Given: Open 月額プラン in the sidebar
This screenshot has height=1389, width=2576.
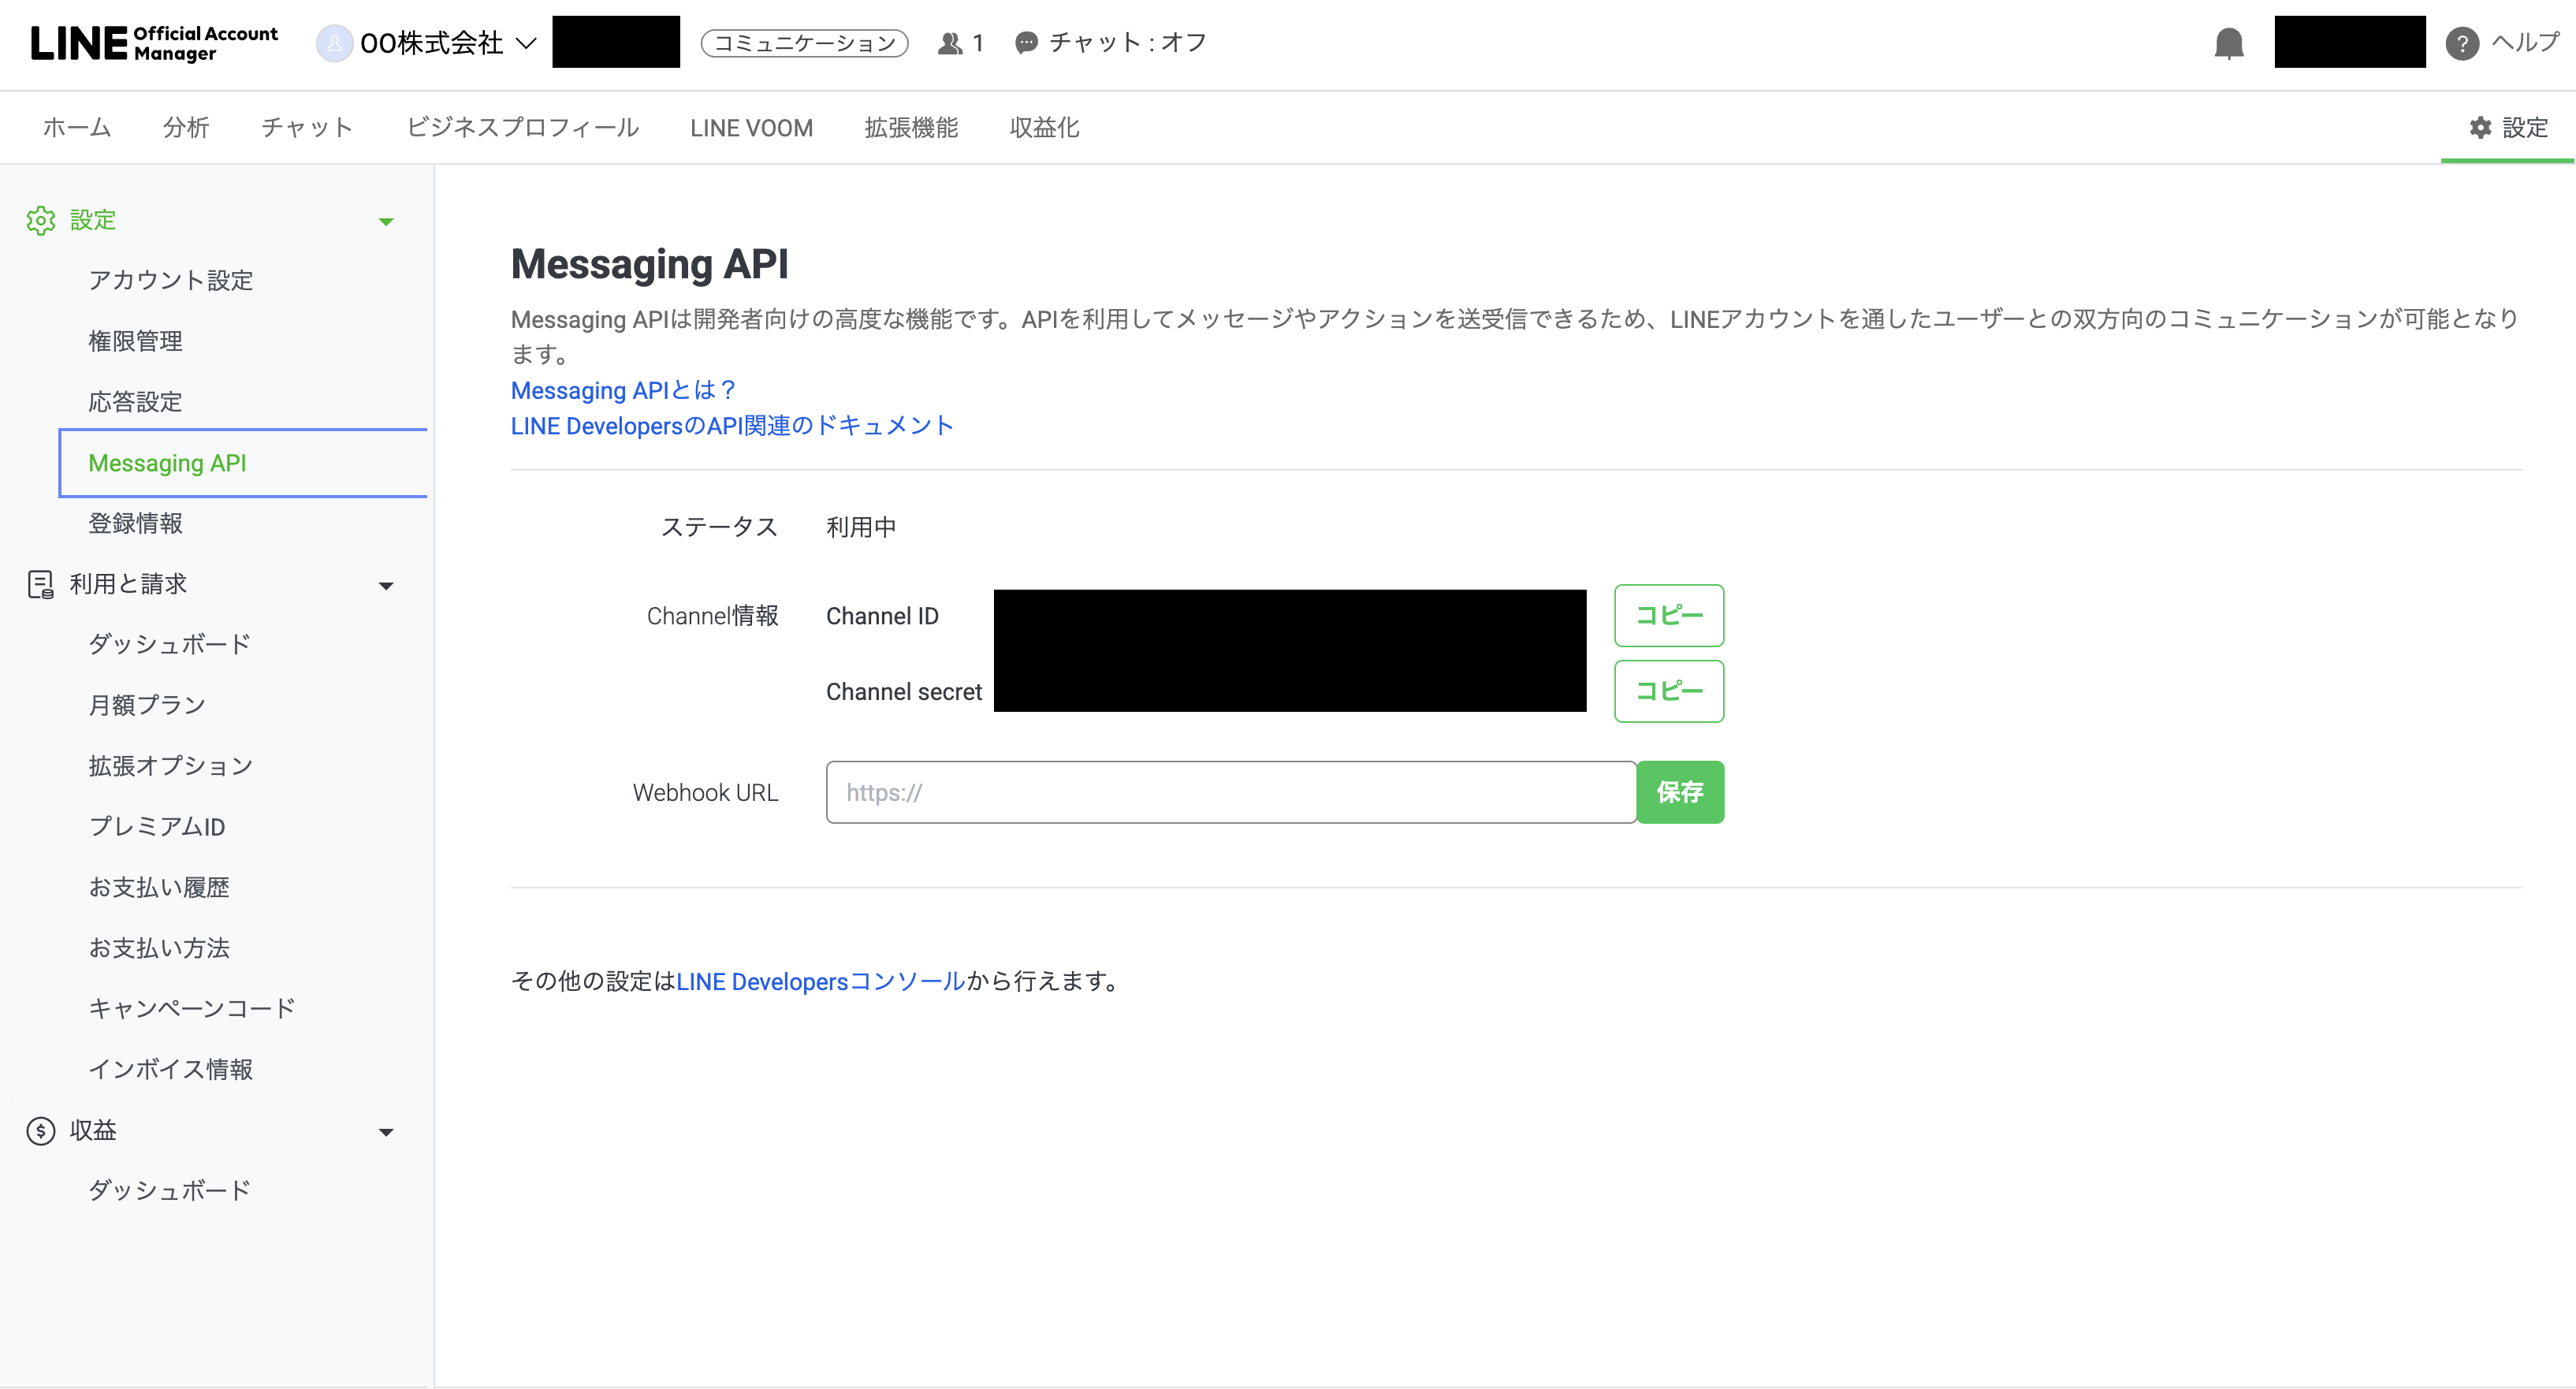Looking at the screenshot, I should [x=147, y=705].
